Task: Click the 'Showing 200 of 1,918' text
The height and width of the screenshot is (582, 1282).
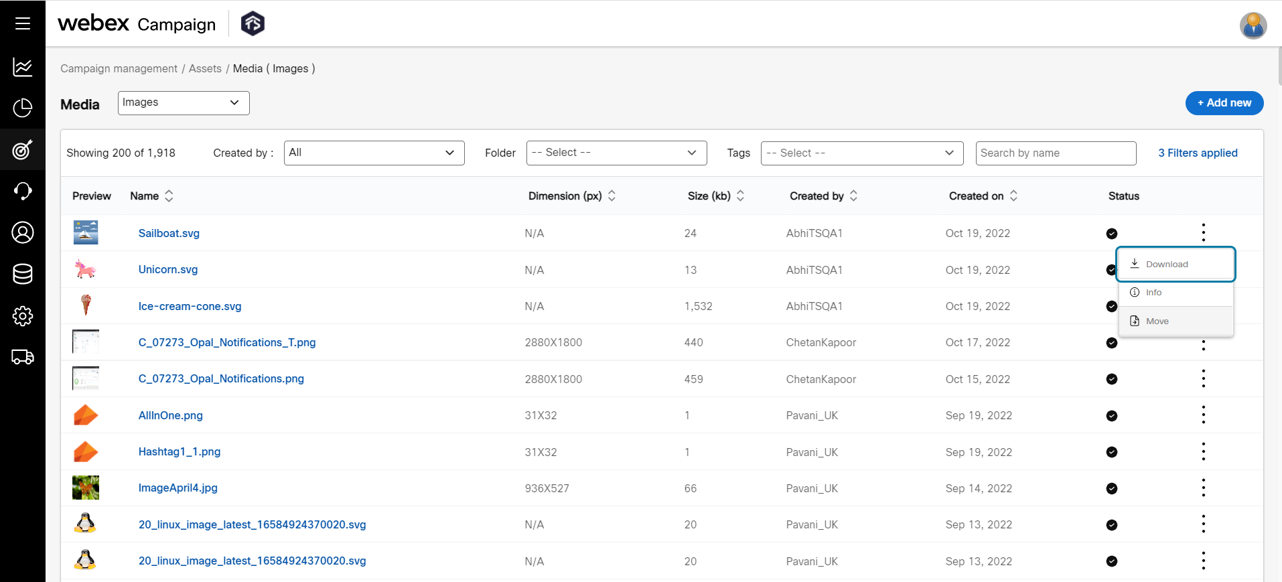Action: [121, 153]
